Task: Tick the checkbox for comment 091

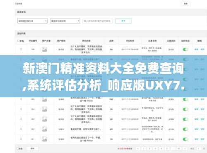Action: pos(21,139)
